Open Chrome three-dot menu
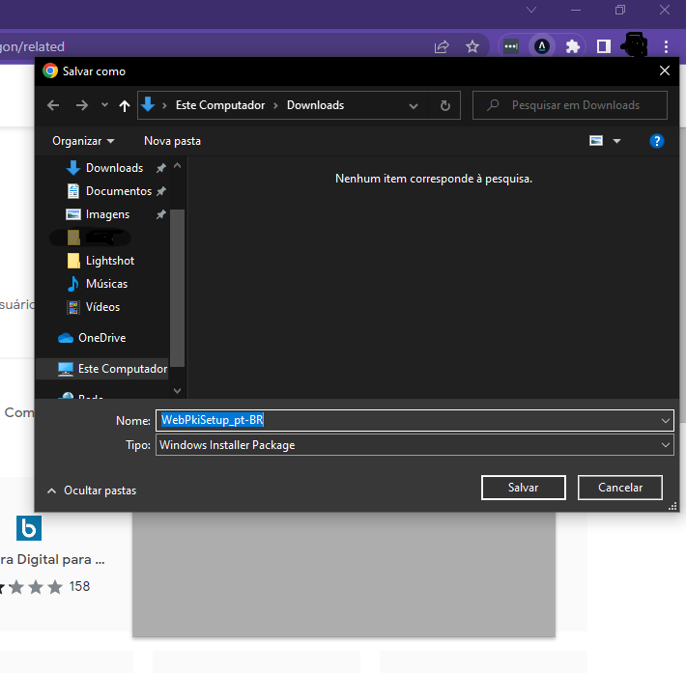 point(666,46)
